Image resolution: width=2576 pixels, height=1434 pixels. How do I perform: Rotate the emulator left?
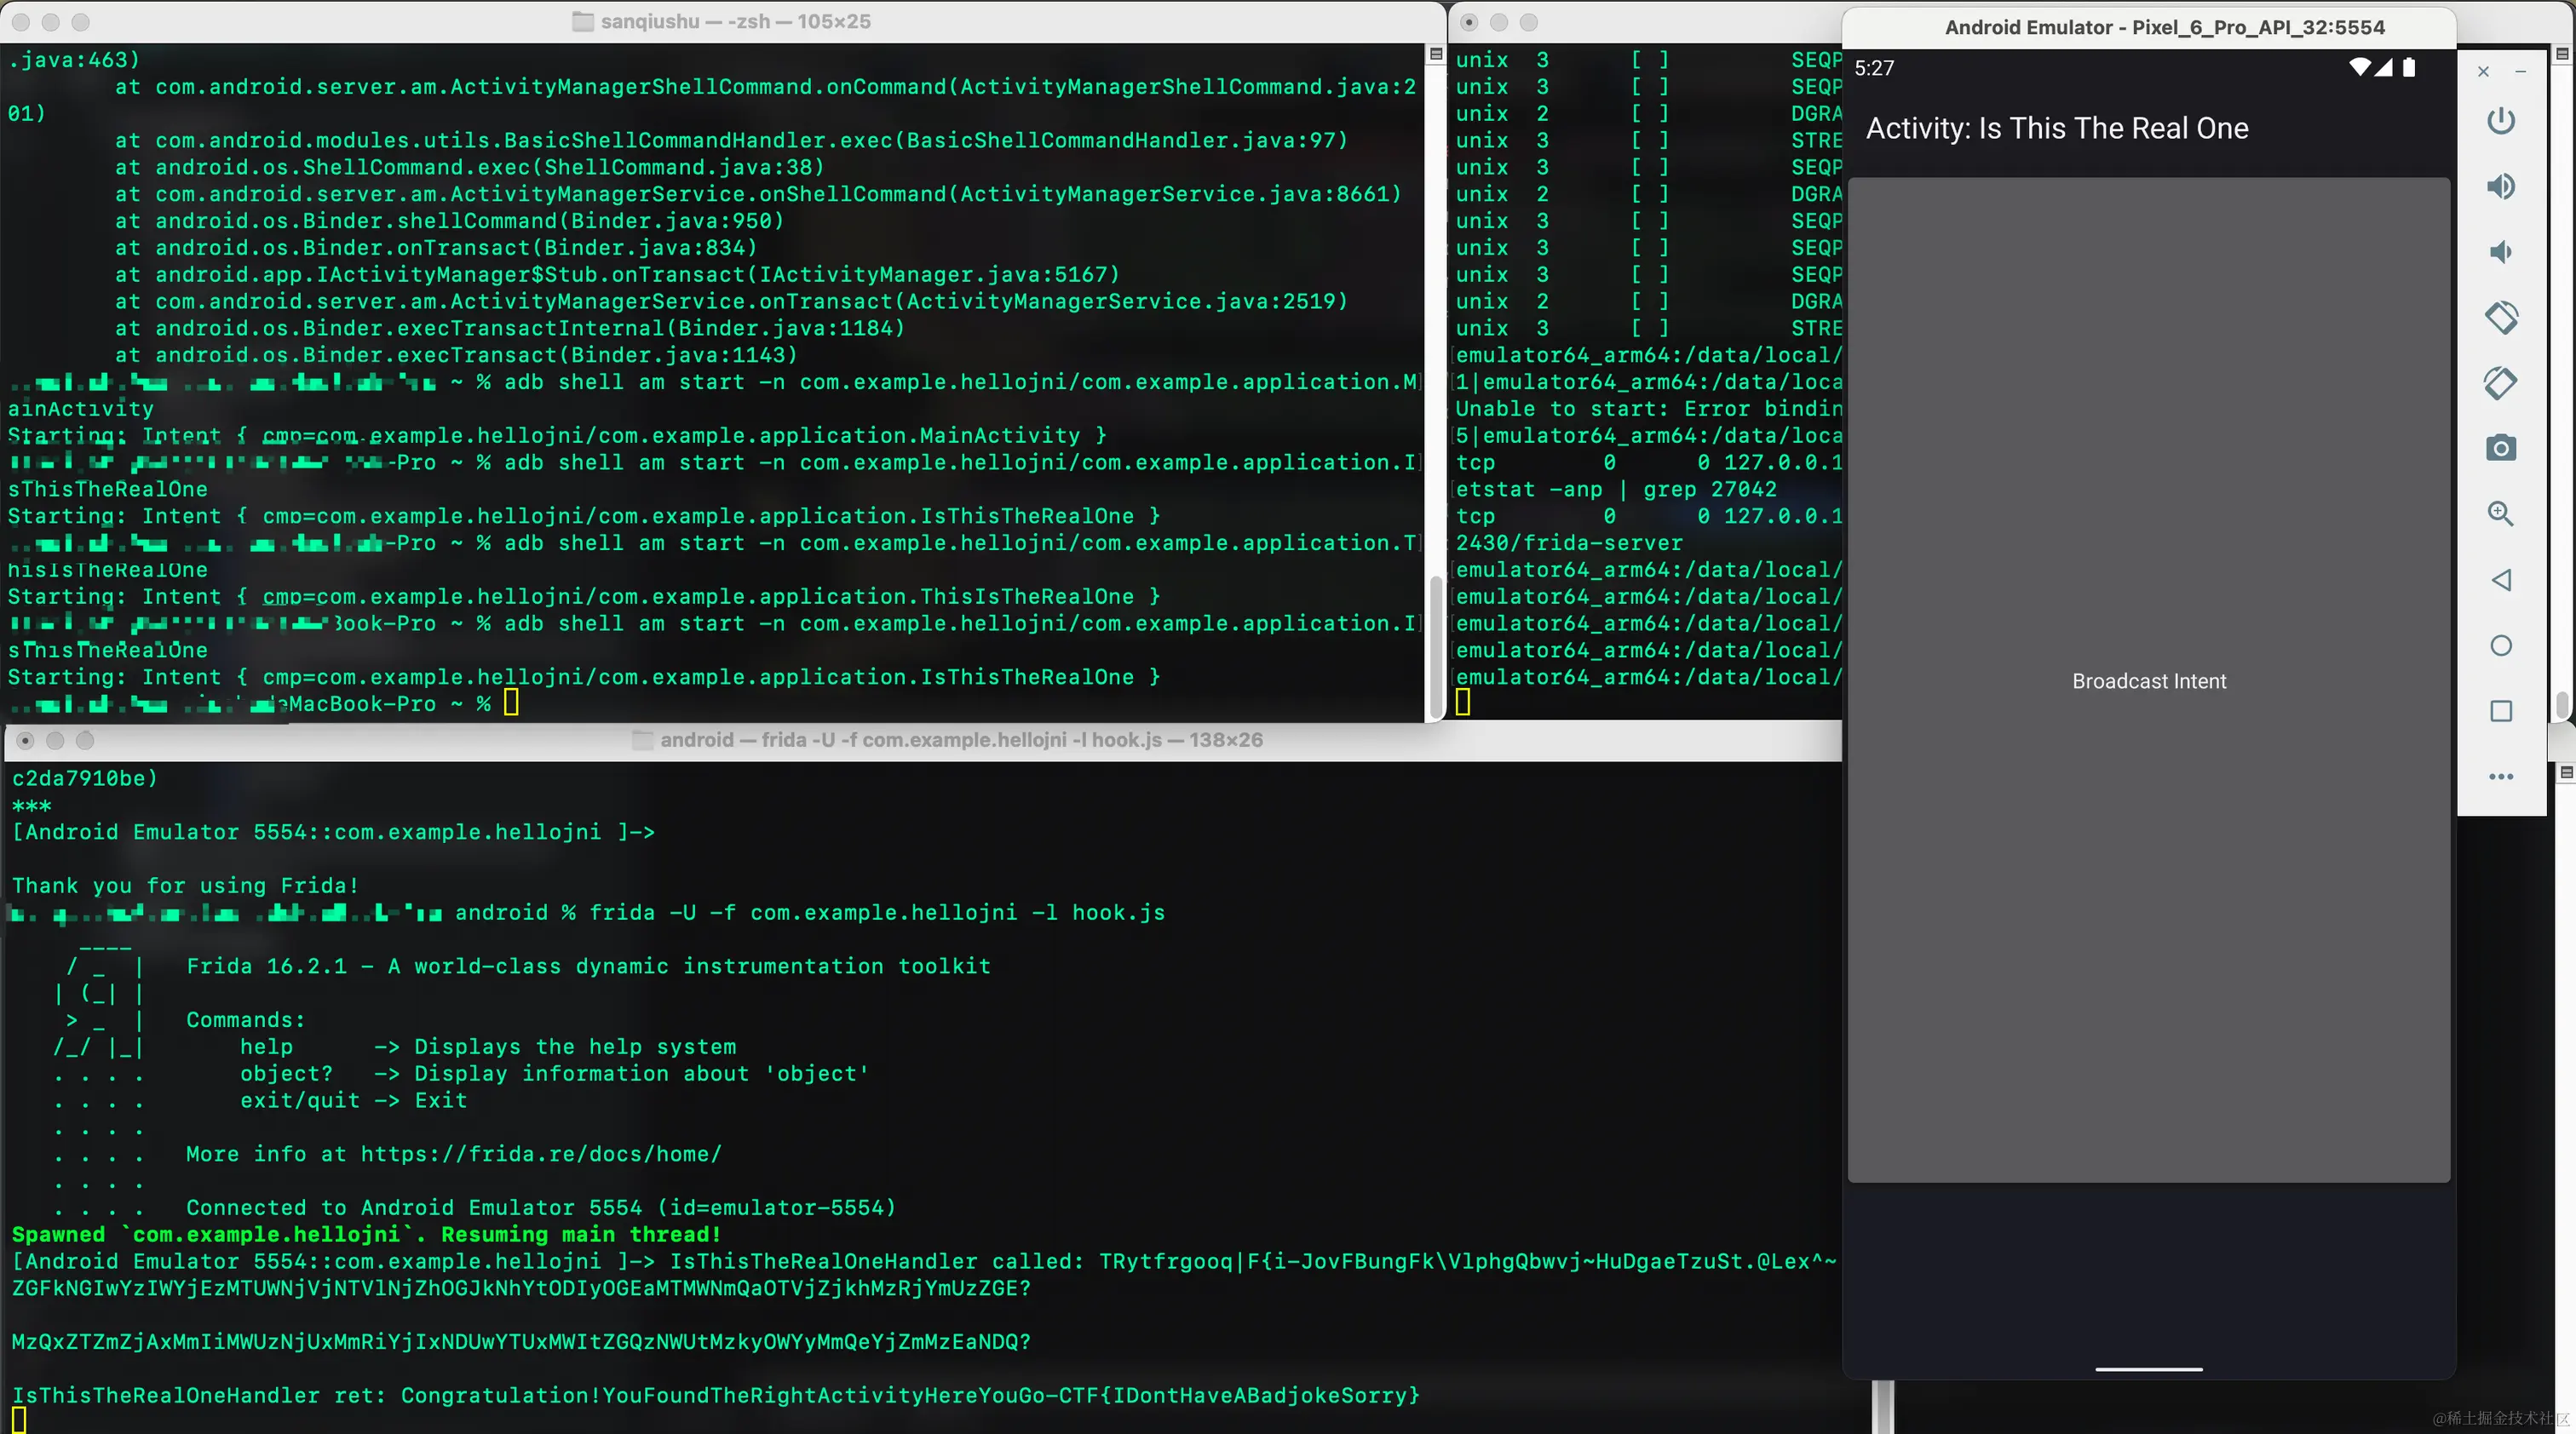click(x=2500, y=318)
